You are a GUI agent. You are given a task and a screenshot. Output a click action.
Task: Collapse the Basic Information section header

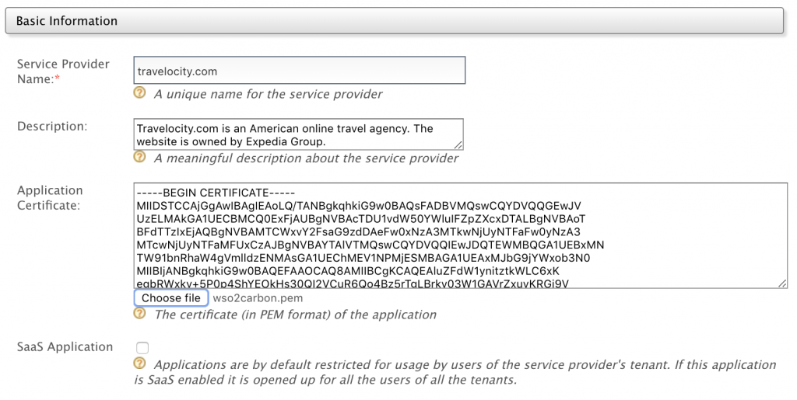67,21
